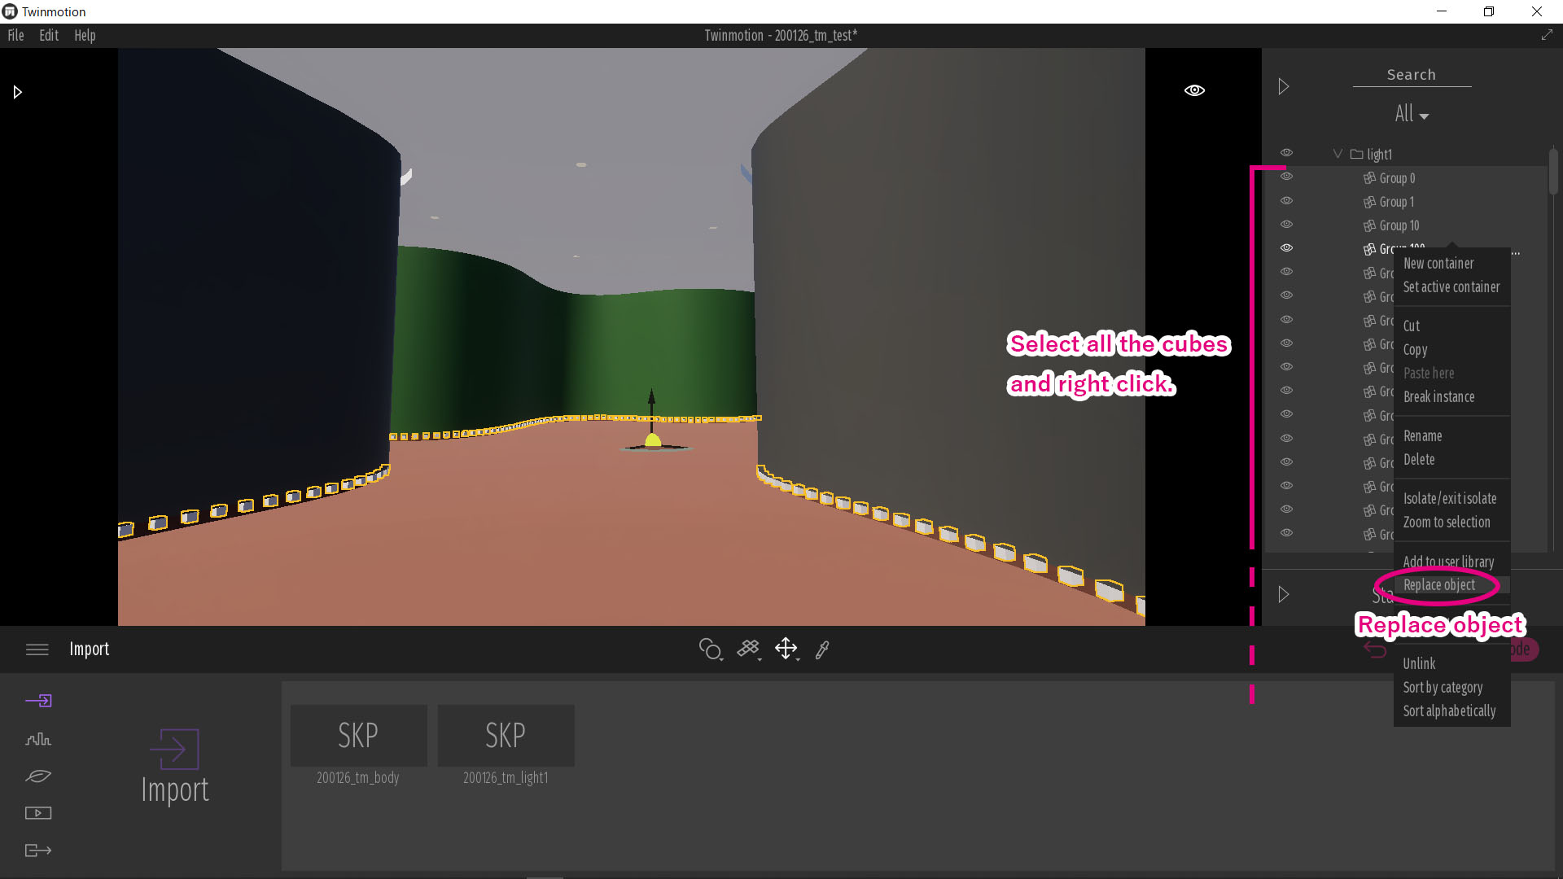Click the Group 1 object icon
The width and height of the screenshot is (1563, 879).
click(1369, 202)
